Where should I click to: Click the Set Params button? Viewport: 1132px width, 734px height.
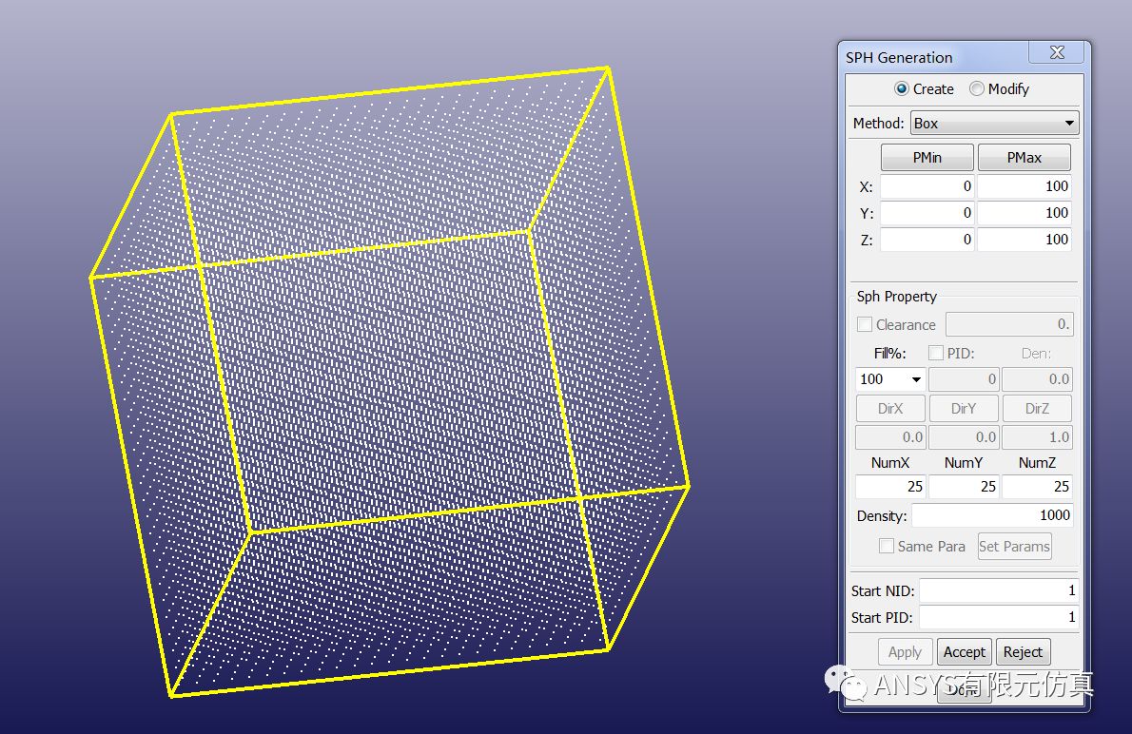tap(1014, 547)
